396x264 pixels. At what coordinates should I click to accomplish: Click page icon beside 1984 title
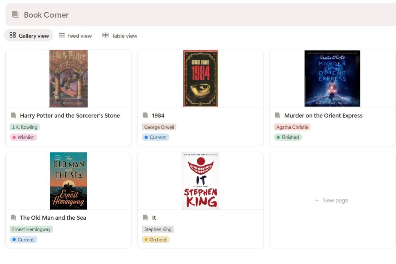point(145,115)
